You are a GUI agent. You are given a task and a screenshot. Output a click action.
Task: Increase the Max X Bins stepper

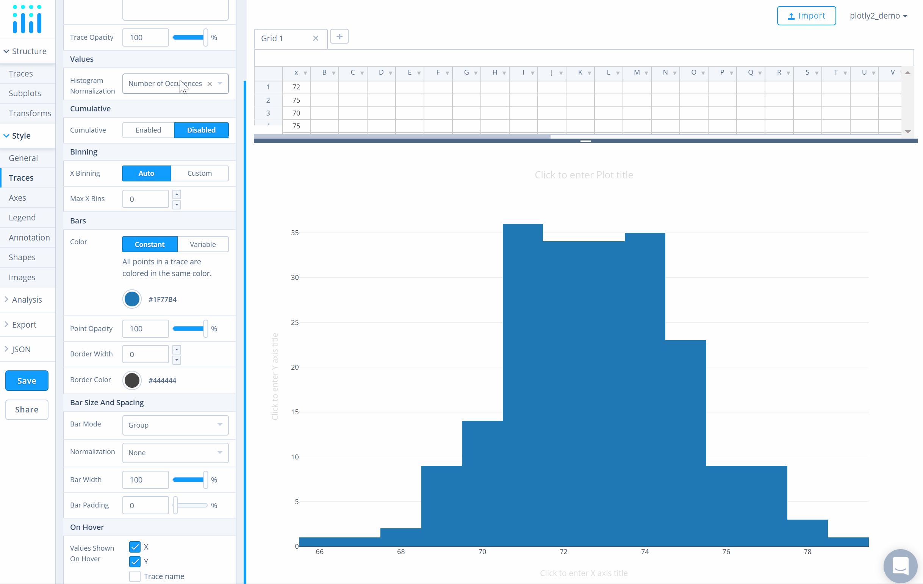pyautogui.click(x=177, y=194)
